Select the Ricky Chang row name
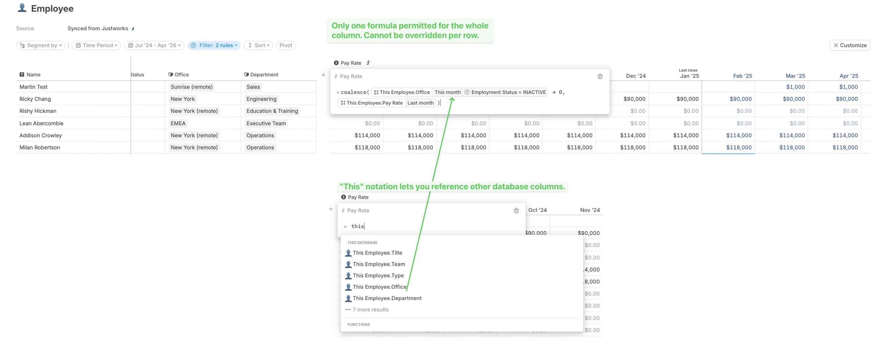 pyautogui.click(x=35, y=99)
